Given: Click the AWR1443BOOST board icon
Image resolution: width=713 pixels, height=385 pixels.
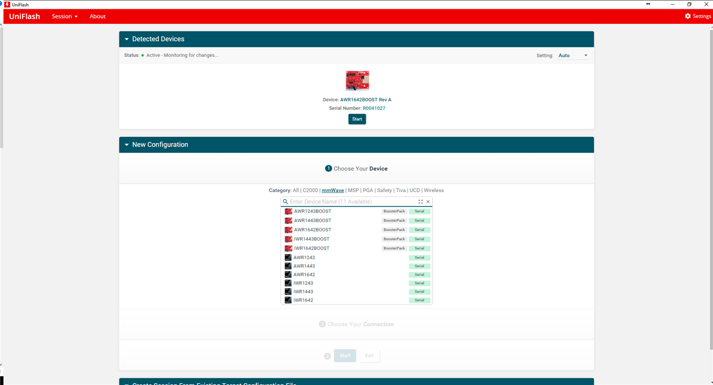Looking at the screenshot, I should [x=288, y=220].
